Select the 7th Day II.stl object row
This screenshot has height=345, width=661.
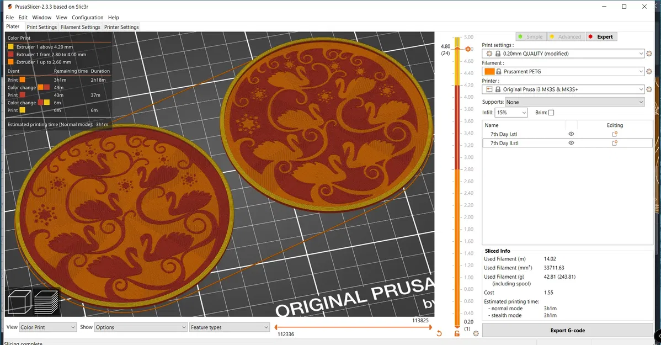click(567, 143)
